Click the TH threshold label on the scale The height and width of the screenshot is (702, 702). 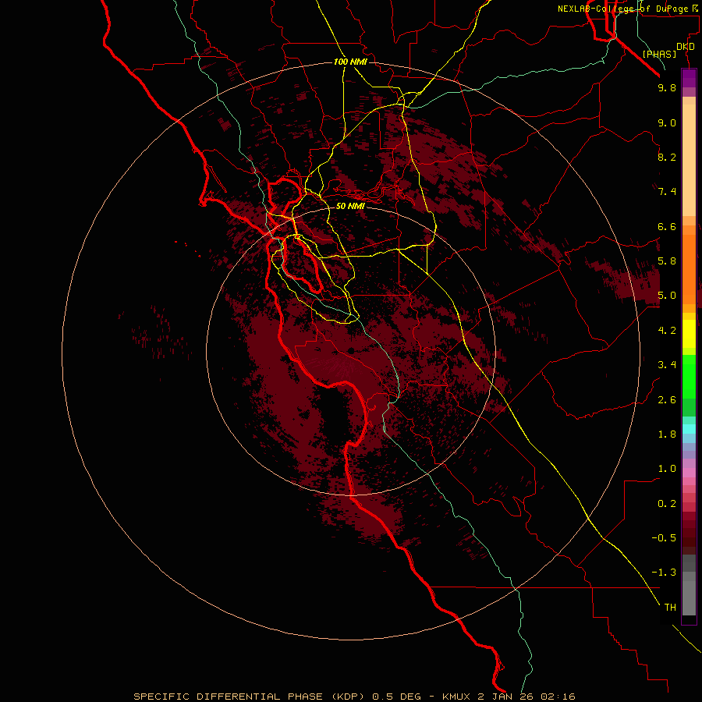pyautogui.click(x=670, y=608)
